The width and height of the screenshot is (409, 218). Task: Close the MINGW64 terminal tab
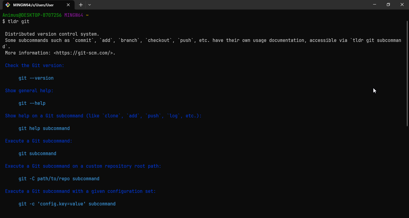tap(68, 5)
